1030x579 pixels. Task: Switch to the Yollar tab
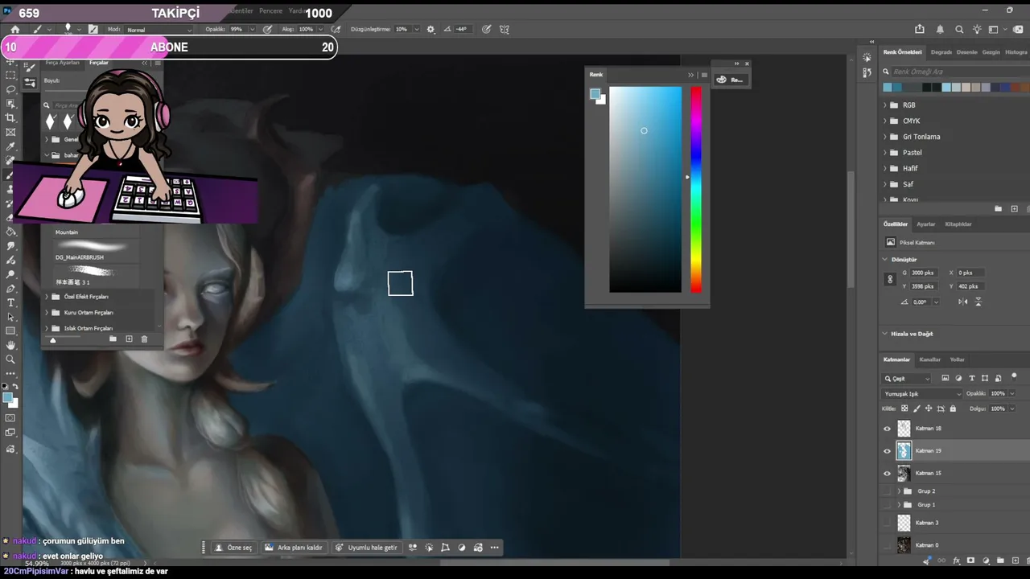coord(957,359)
